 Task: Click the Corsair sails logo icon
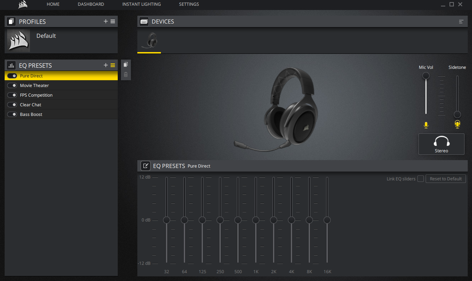pyautogui.click(x=23, y=4)
